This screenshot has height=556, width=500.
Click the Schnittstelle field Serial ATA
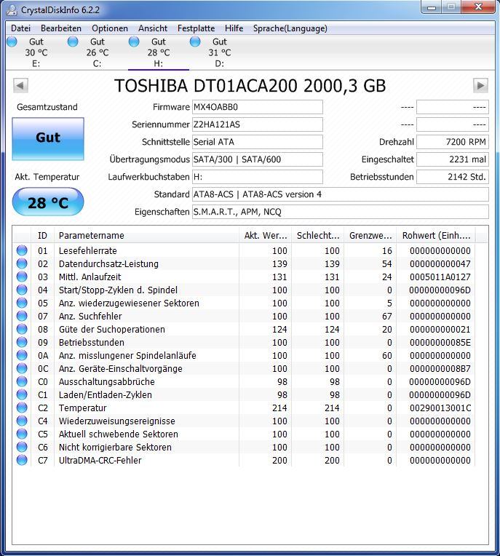(x=258, y=142)
